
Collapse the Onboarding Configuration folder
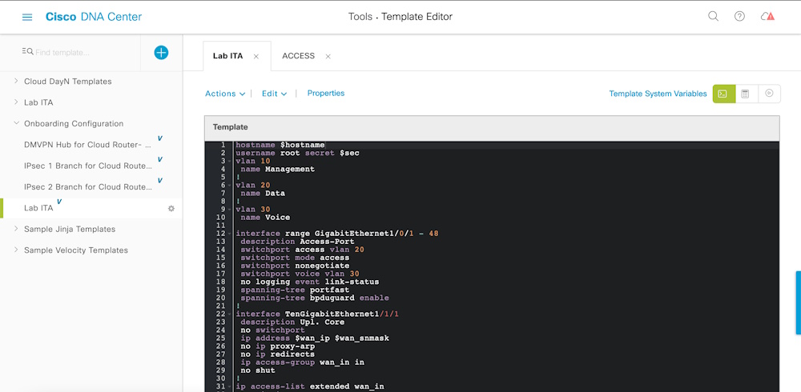16,123
